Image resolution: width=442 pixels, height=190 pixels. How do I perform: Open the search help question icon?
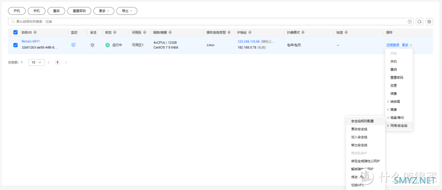(x=410, y=21)
